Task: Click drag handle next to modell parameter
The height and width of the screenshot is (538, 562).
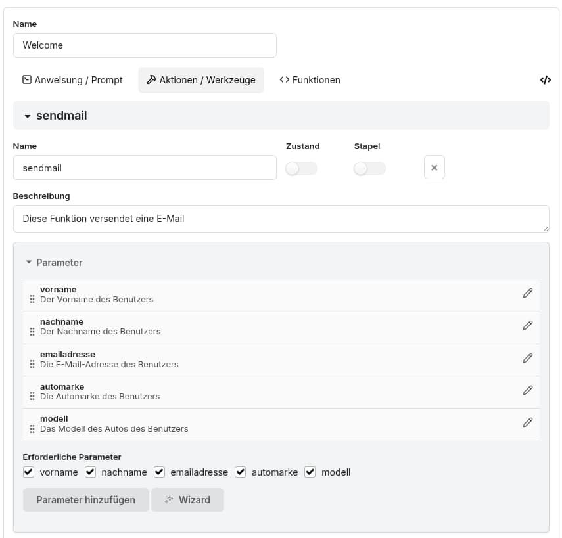Action: (x=32, y=428)
